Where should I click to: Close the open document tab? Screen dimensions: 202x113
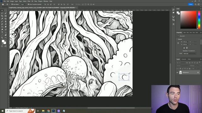pos(77,8)
